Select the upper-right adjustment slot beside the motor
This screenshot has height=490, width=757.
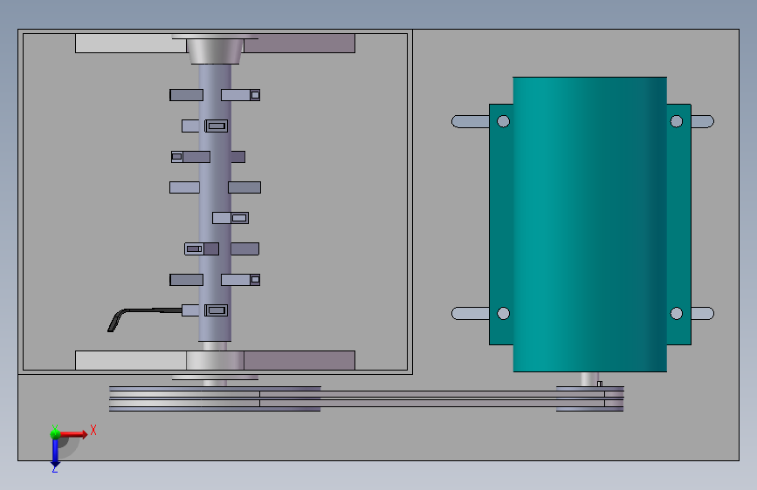coord(703,121)
